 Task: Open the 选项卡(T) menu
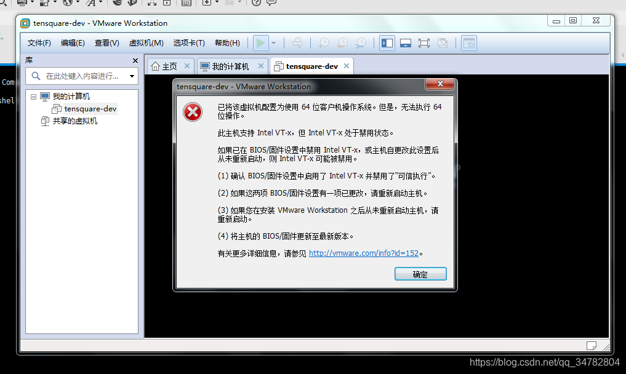click(189, 42)
